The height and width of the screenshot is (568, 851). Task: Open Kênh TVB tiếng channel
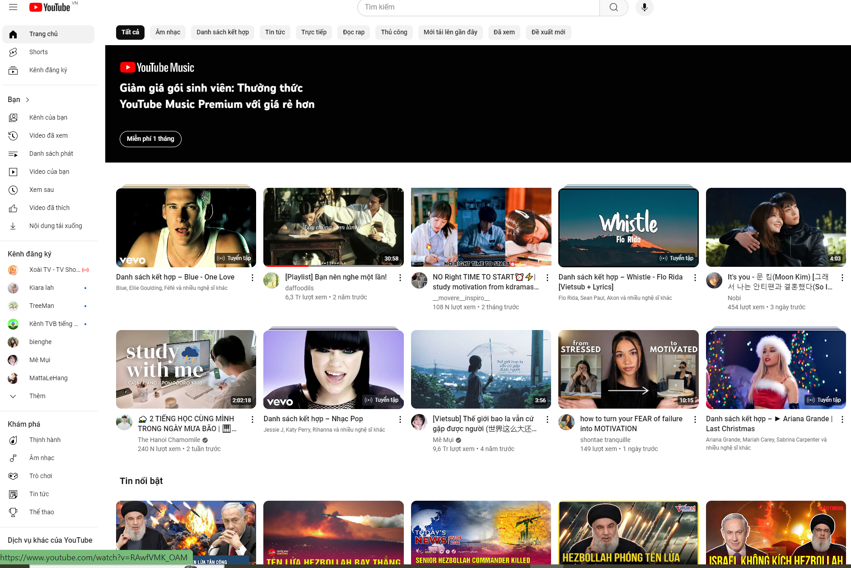tap(48, 324)
